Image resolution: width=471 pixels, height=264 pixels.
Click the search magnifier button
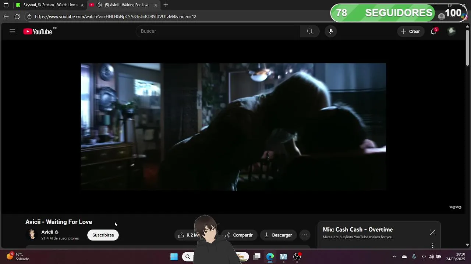pyautogui.click(x=310, y=31)
